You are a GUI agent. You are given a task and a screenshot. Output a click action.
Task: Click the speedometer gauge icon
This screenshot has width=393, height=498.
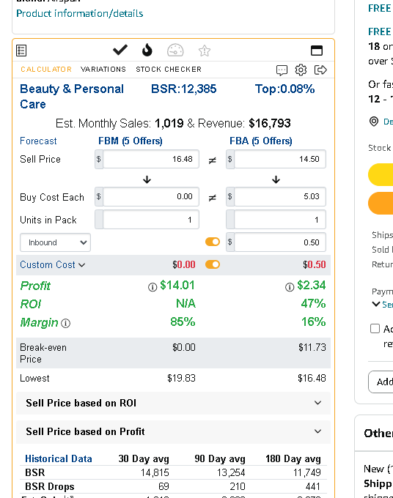click(x=175, y=51)
